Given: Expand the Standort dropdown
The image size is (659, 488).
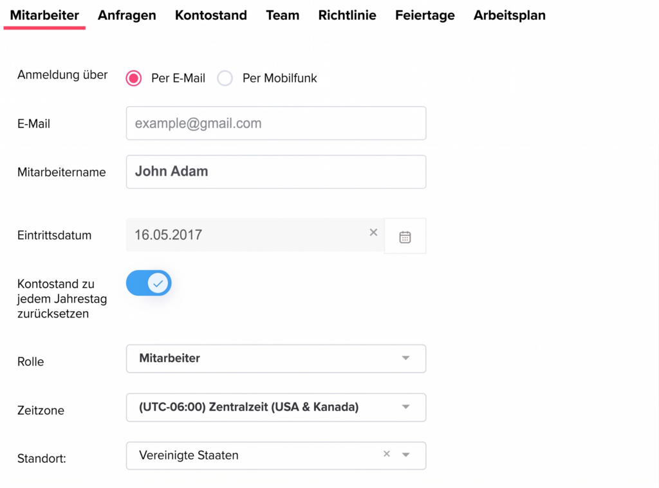Looking at the screenshot, I should pyautogui.click(x=406, y=453).
